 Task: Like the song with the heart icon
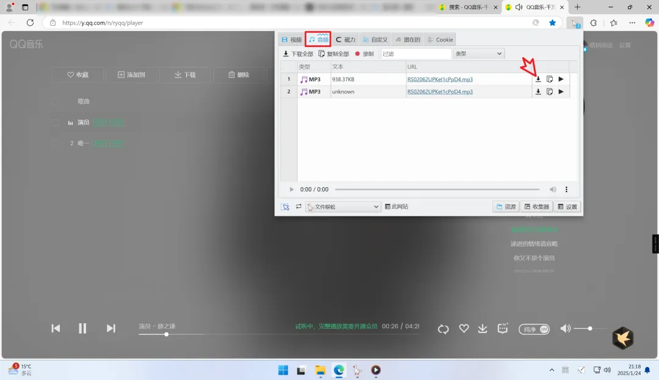464,329
